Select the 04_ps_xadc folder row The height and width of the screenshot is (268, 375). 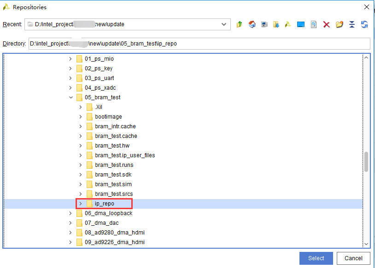pyautogui.click(x=183, y=88)
